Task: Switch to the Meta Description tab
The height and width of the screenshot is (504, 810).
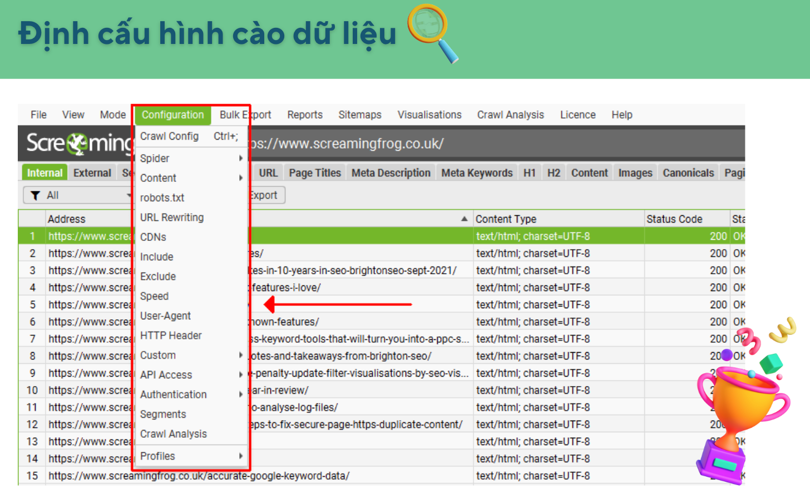Action: [x=391, y=173]
